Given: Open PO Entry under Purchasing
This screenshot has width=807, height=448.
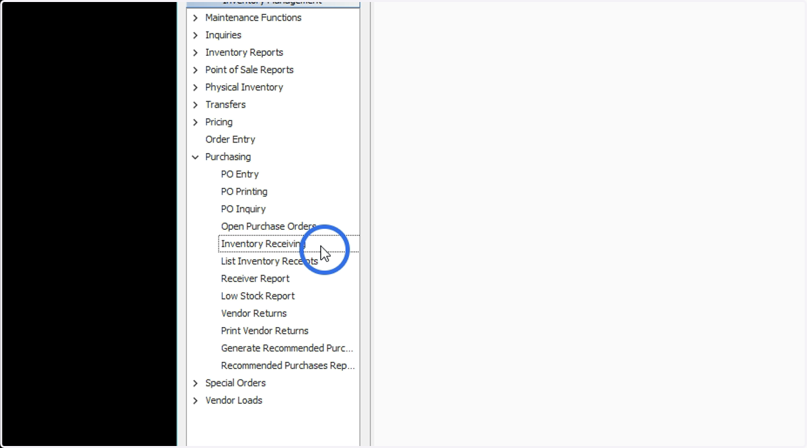Looking at the screenshot, I should click(x=240, y=175).
